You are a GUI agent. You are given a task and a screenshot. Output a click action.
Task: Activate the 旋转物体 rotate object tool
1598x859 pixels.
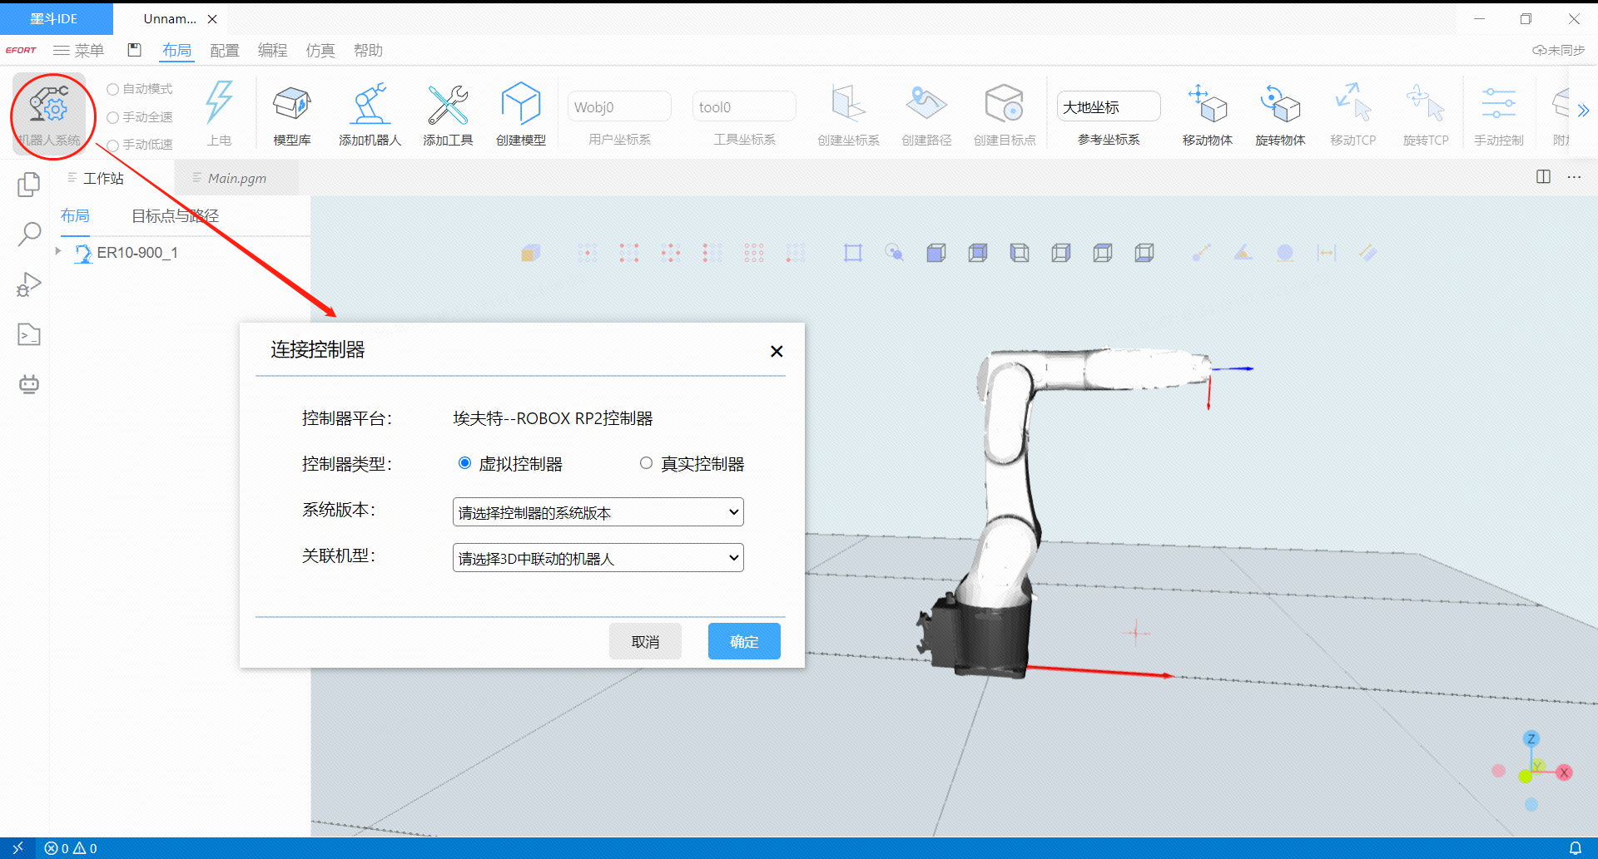[x=1280, y=114]
